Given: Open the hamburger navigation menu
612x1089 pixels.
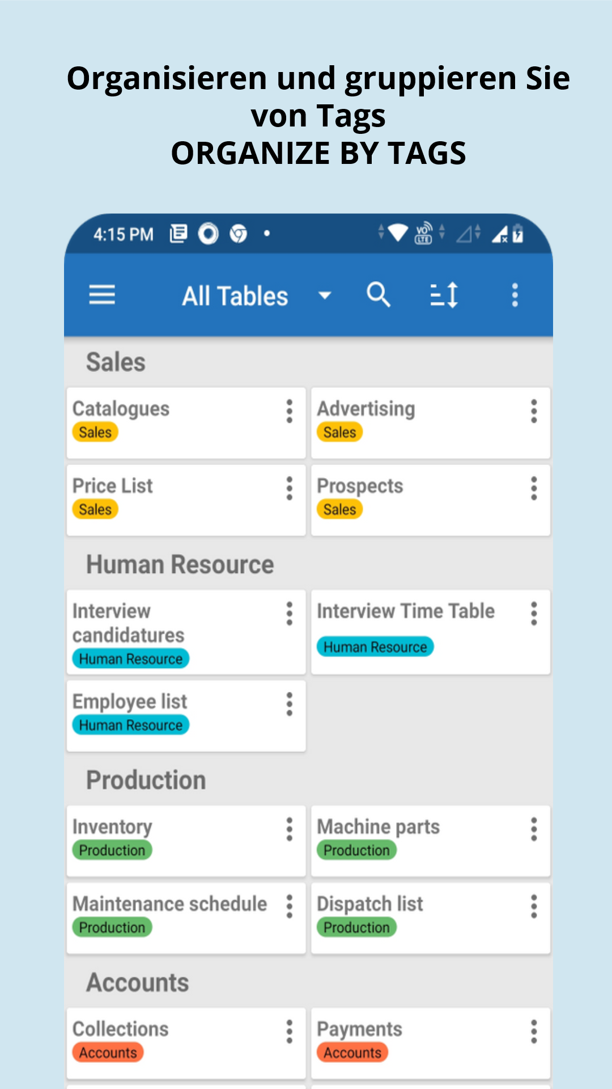Looking at the screenshot, I should (102, 295).
